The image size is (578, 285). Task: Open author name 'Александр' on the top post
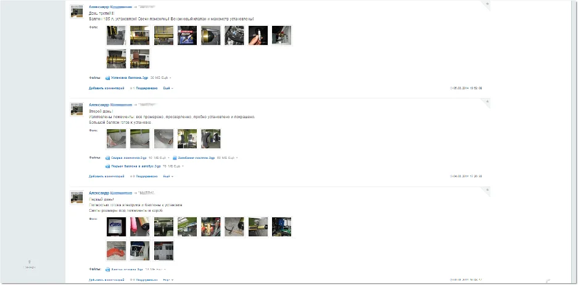coord(99,7)
